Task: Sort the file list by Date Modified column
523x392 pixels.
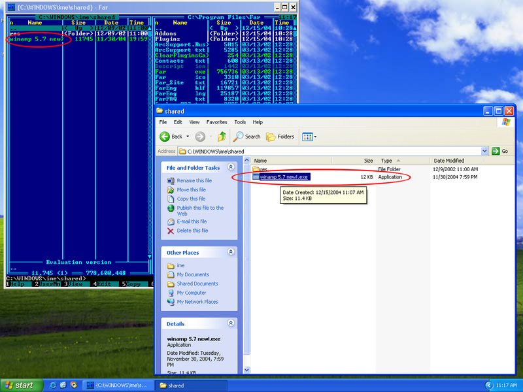Action: point(456,161)
